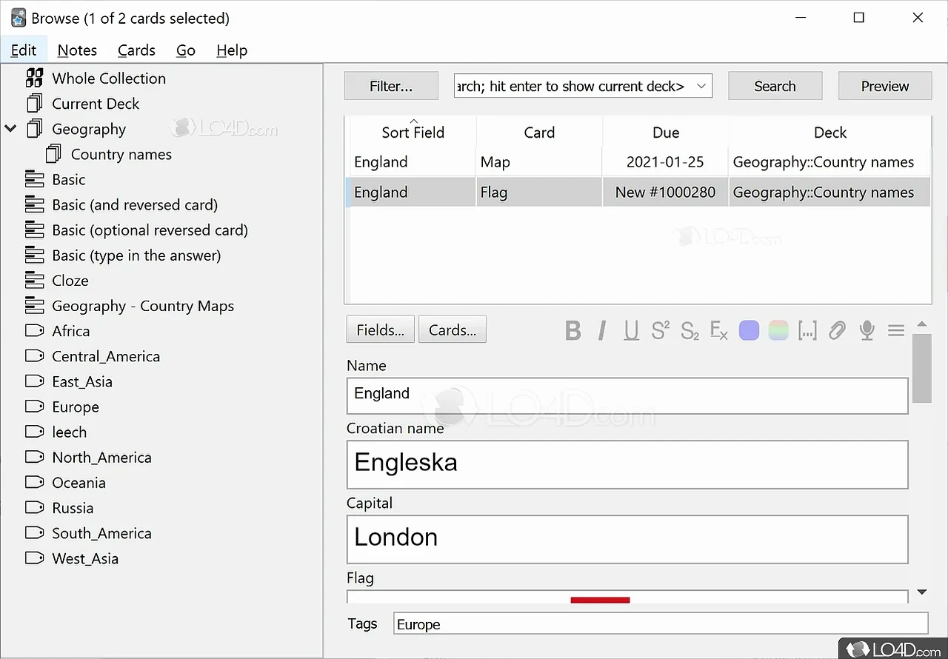Screen dimensions: 948x659
Task: Attach media with the paperclip icon
Action: (x=837, y=330)
